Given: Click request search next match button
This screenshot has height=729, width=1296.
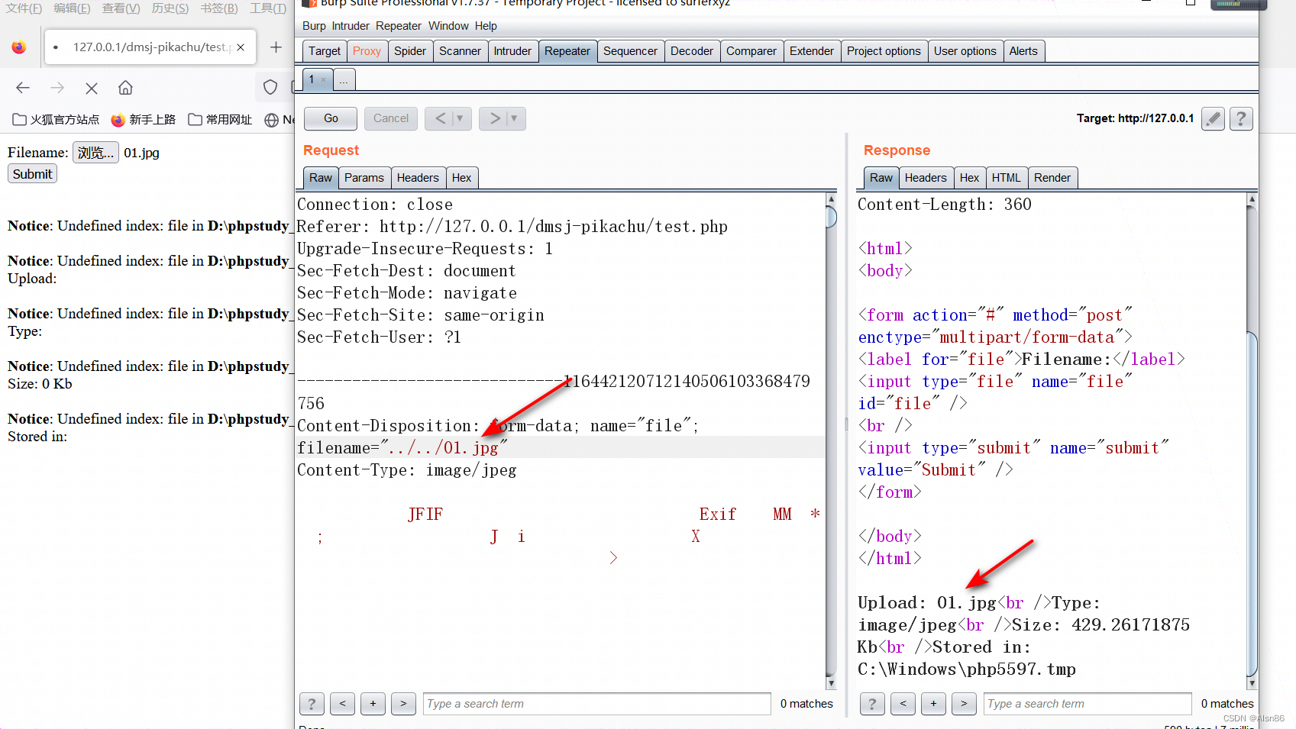Looking at the screenshot, I should tap(403, 704).
